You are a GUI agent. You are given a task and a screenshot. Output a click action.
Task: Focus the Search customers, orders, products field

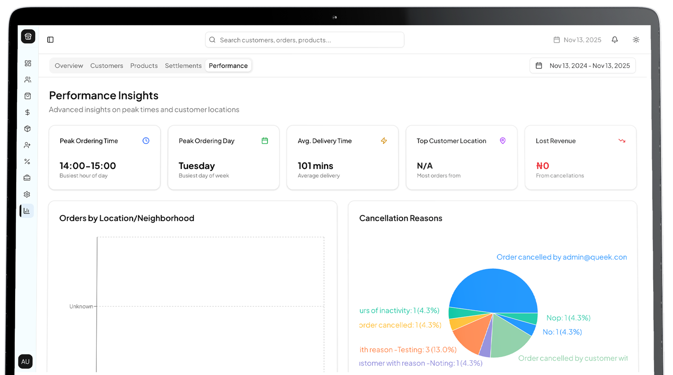[x=305, y=40]
